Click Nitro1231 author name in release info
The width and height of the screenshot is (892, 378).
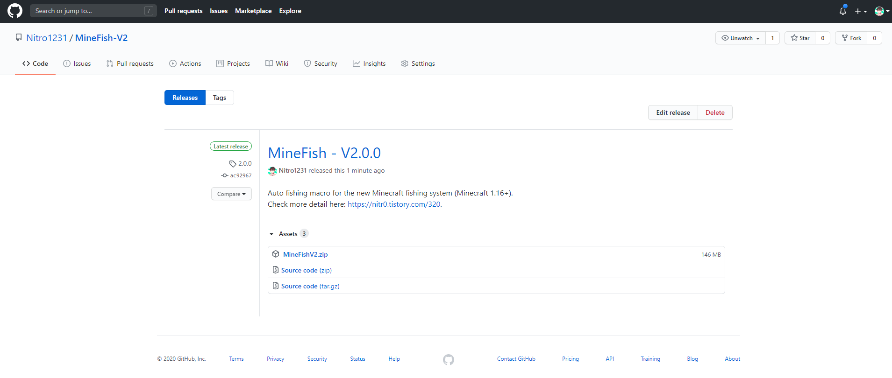293,170
